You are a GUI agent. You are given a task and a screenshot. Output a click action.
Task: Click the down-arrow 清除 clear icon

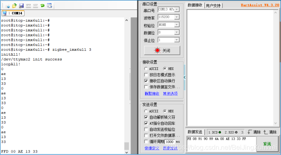pos(250,132)
